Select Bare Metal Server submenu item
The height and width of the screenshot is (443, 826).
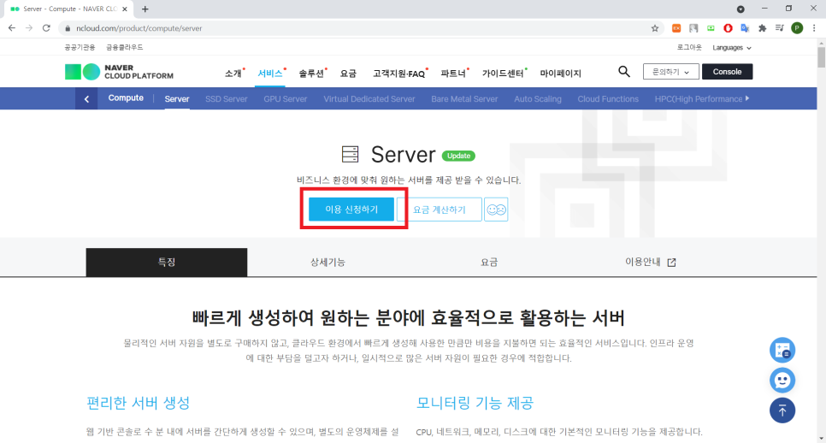tap(464, 99)
